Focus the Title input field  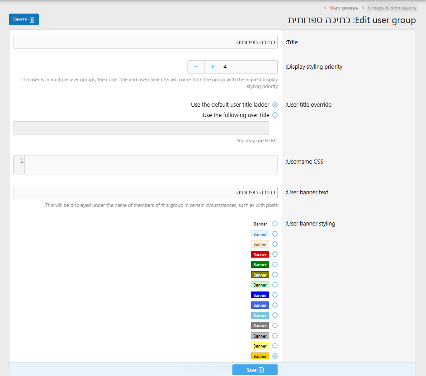[x=145, y=42]
